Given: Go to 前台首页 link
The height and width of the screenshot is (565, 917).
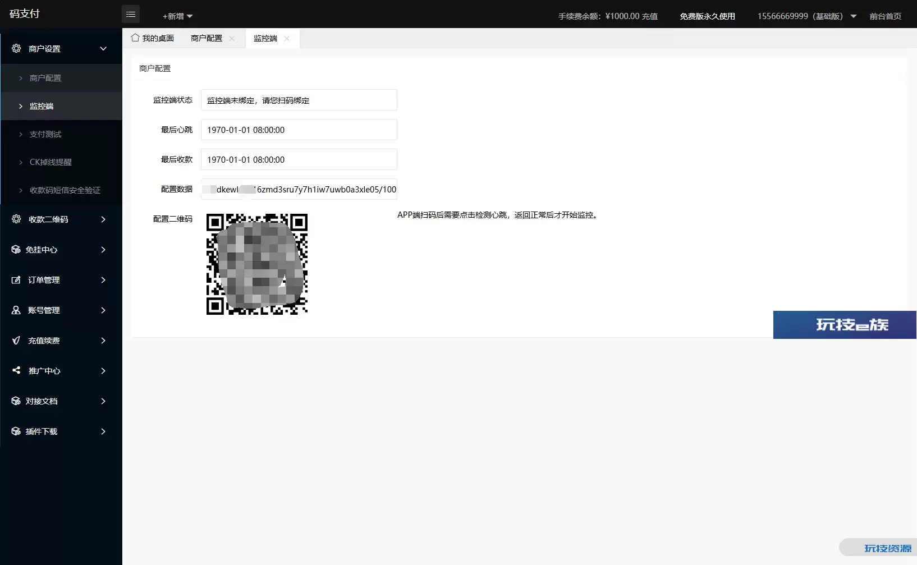Looking at the screenshot, I should 886,16.
